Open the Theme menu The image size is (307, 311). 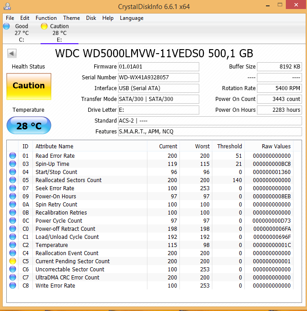click(71, 18)
